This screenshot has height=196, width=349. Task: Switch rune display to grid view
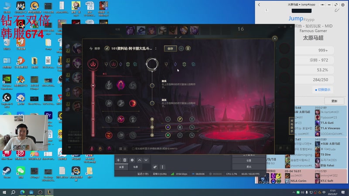click(x=125, y=149)
